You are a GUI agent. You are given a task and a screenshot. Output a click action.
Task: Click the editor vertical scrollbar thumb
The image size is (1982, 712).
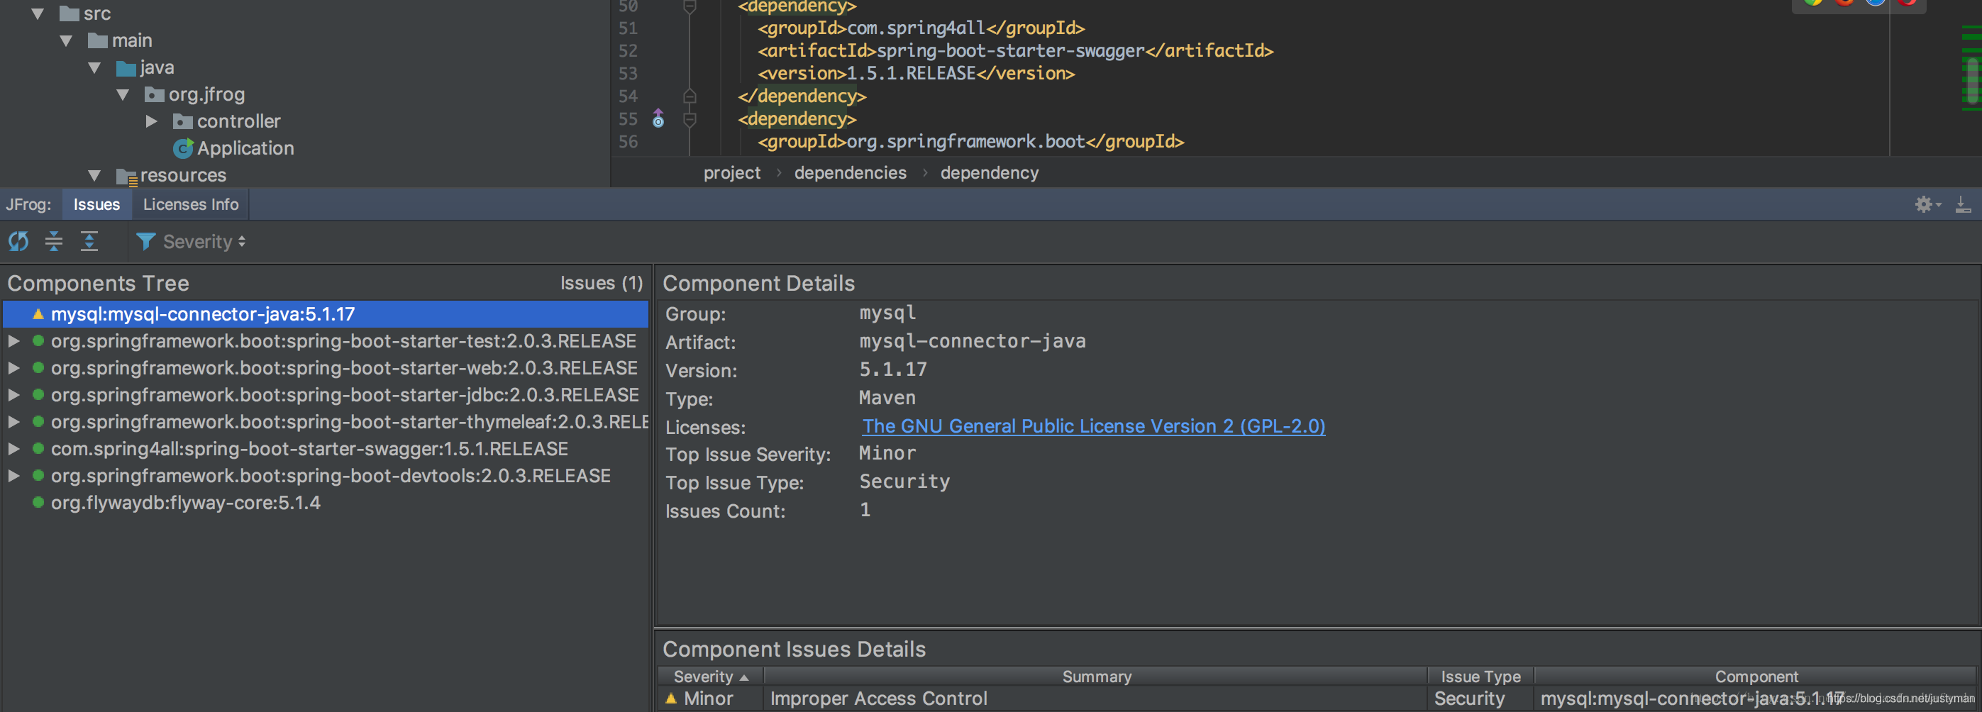pos(1971,77)
